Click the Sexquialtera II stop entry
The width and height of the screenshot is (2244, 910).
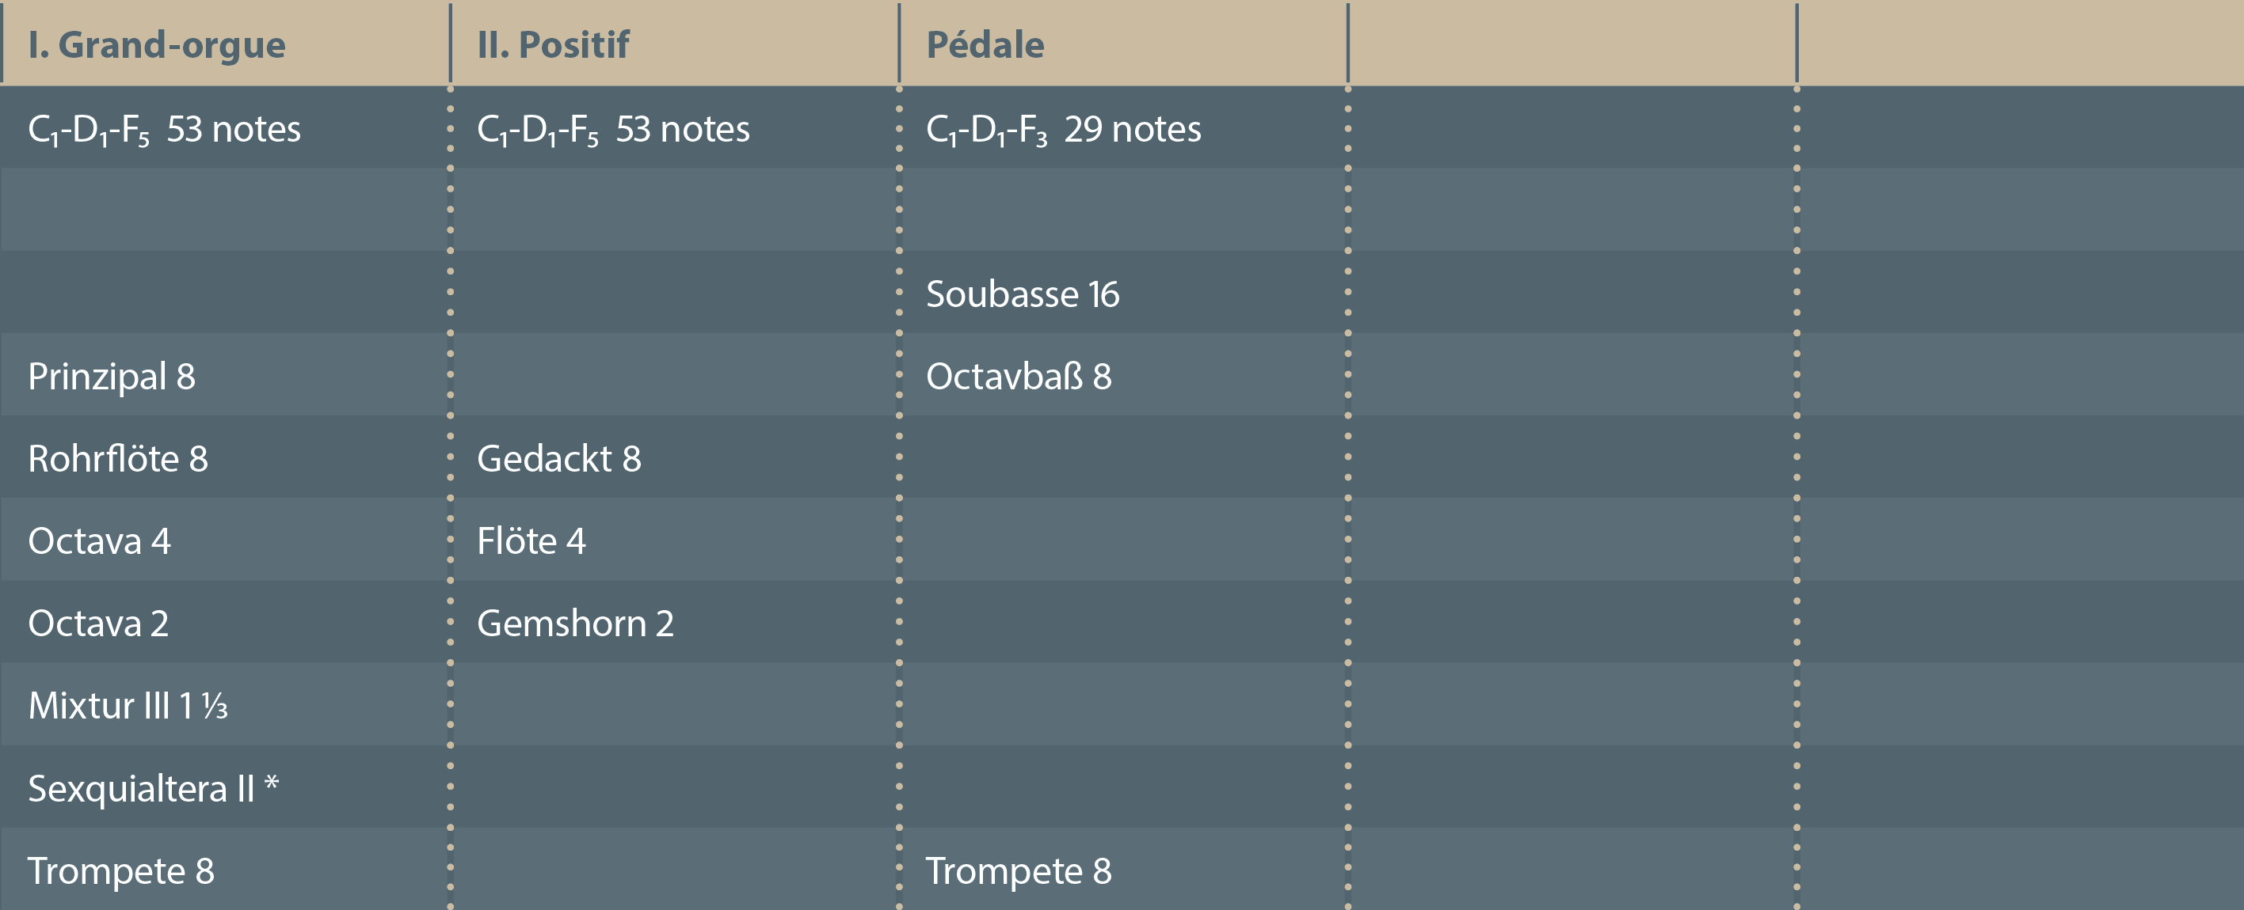[140, 788]
